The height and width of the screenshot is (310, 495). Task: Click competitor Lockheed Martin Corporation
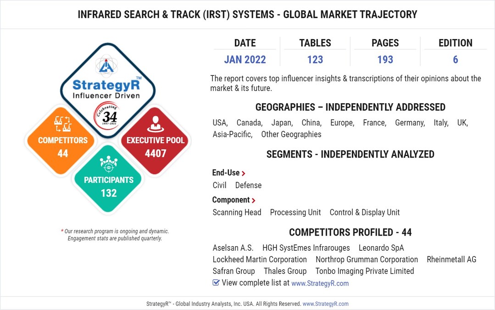[260, 259]
